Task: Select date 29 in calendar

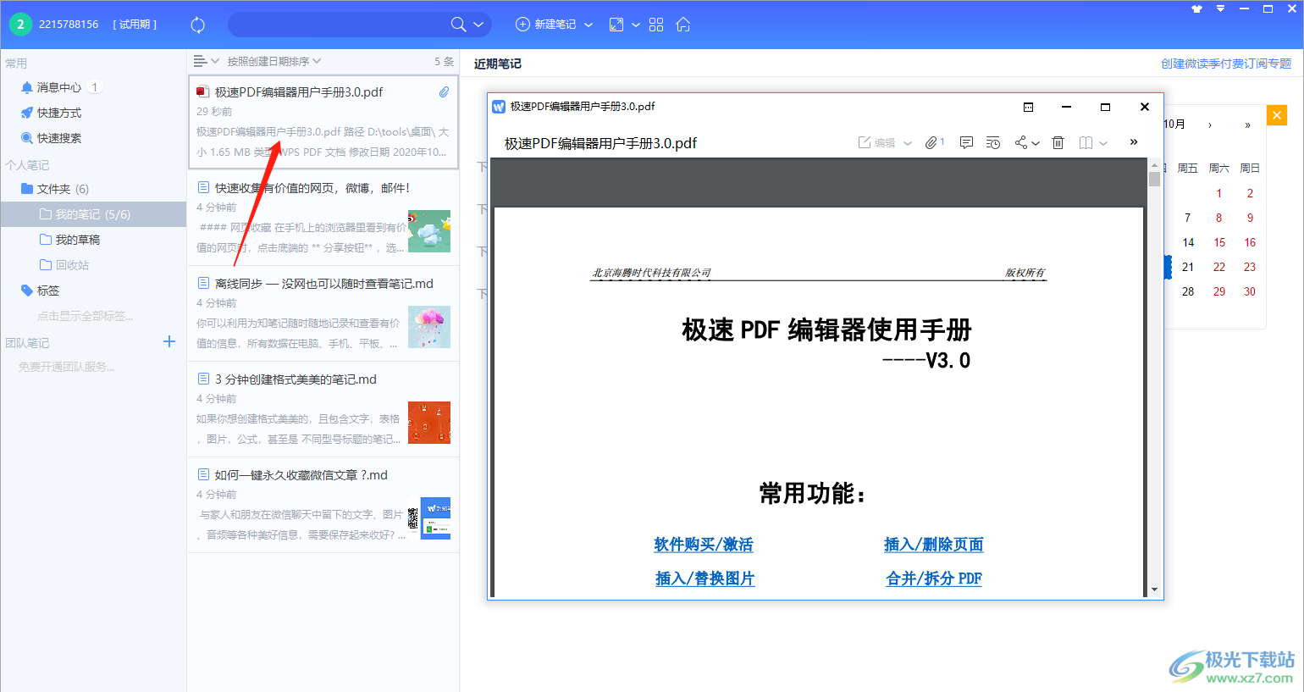Action: pos(1219,291)
